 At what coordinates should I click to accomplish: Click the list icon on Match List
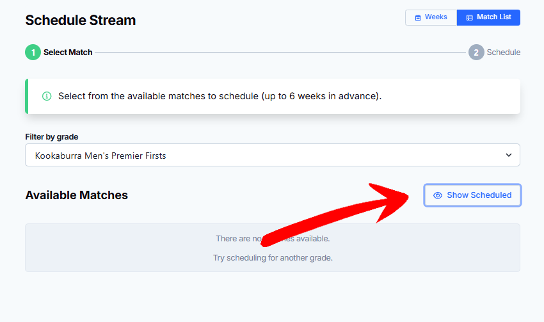pos(469,18)
